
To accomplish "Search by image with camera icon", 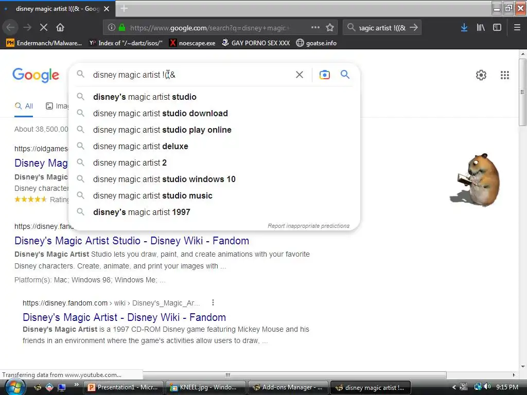I will pos(325,75).
